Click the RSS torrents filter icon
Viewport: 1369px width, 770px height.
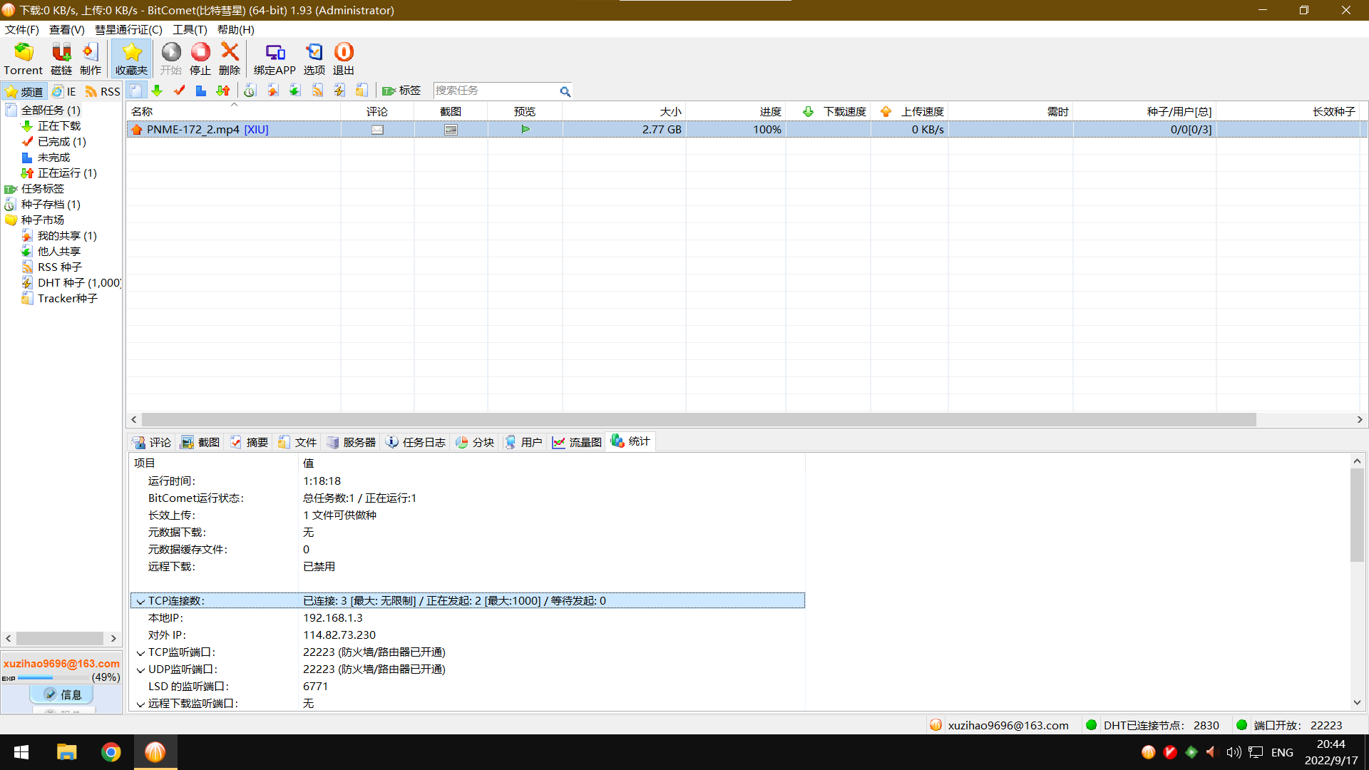(317, 91)
